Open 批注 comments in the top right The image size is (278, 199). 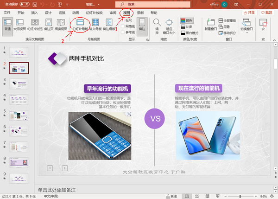267,13
